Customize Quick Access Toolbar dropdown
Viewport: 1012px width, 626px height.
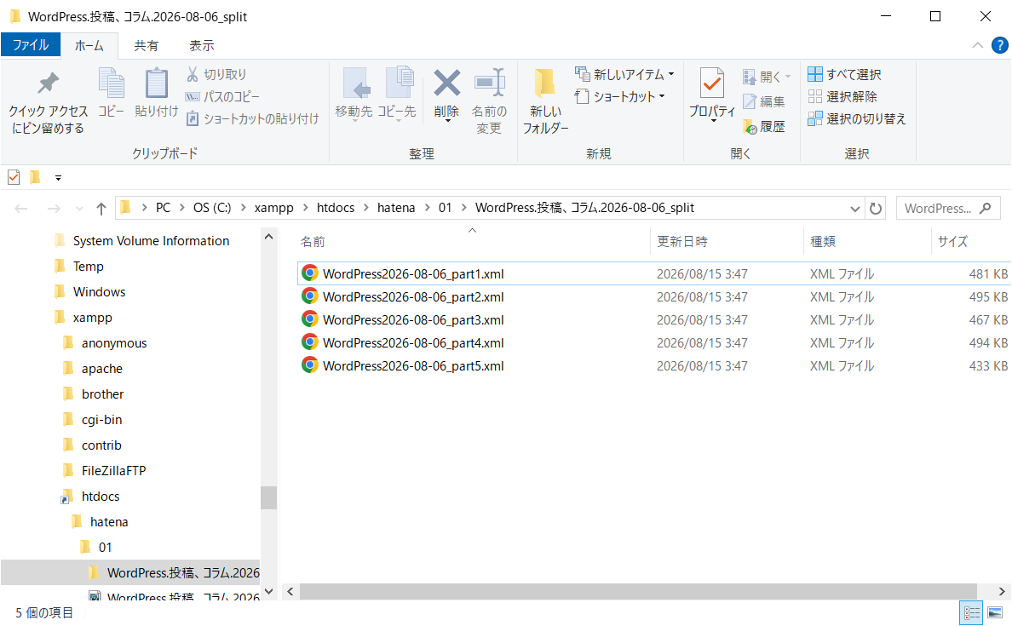pos(58,177)
